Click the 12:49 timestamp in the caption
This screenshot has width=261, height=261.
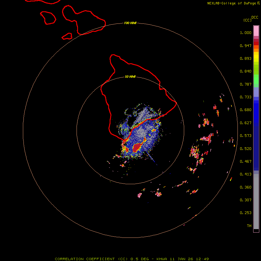(x=202, y=259)
